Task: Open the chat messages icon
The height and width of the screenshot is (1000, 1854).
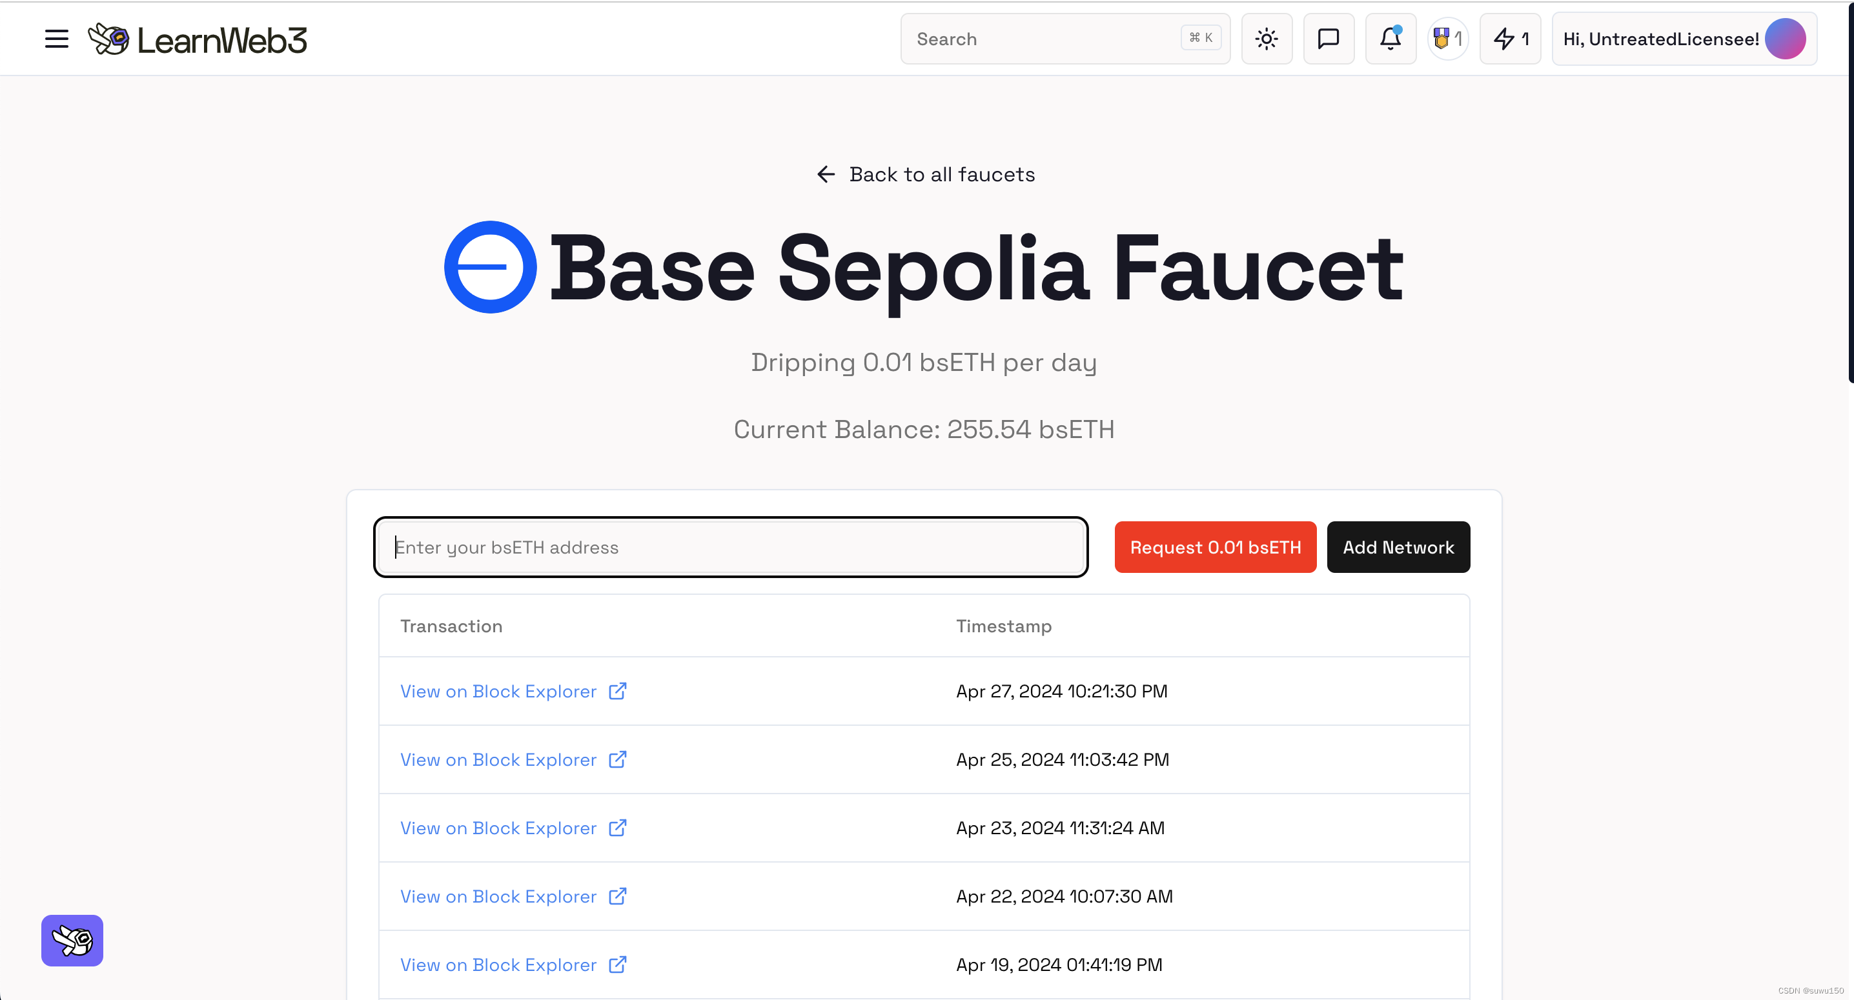Action: point(1329,39)
